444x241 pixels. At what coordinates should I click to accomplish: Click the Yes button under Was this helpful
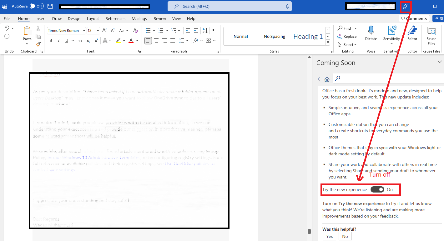(x=330, y=236)
